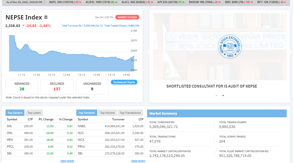Click the Market Summary header

(217, 113)
